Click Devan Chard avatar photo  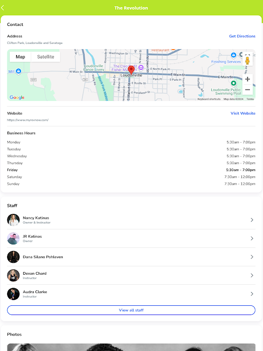pos(14,276)
